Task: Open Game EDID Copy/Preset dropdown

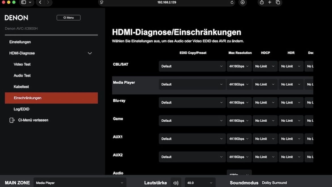Action: pyautogui.click(x=192, y=120)
